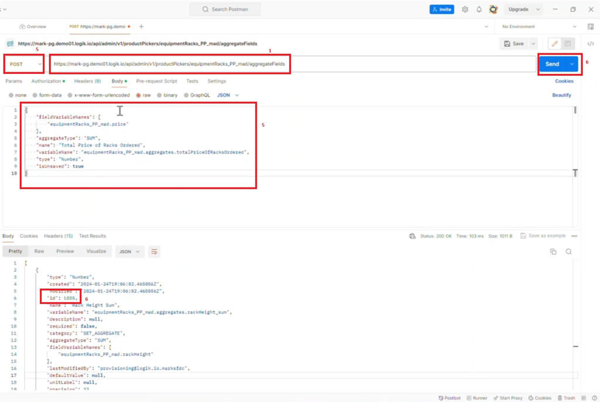Open the Save options dropdown arrow

pos(533,43)
